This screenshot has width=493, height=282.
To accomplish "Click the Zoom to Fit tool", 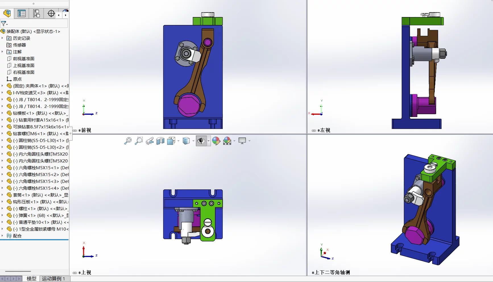I will pos(128,141).
